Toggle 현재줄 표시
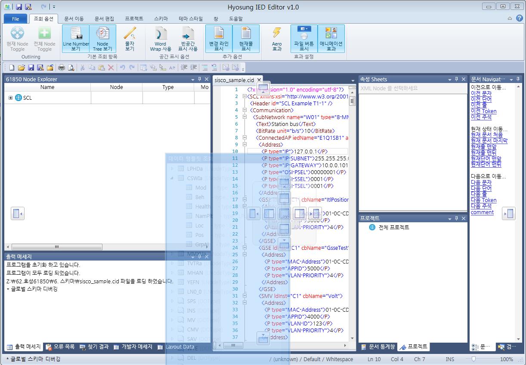The height and width of the screenshot is (365, 526). (x=246, y=39)
